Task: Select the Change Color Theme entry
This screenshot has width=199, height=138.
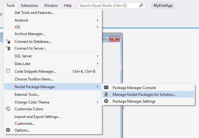Action: point(53,102)
